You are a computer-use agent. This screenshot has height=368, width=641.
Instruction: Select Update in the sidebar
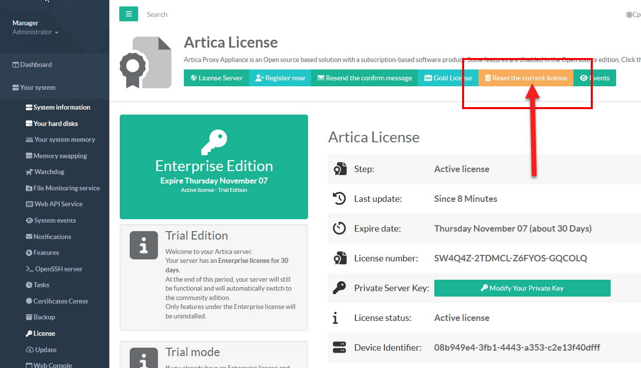tap(45, 350)
